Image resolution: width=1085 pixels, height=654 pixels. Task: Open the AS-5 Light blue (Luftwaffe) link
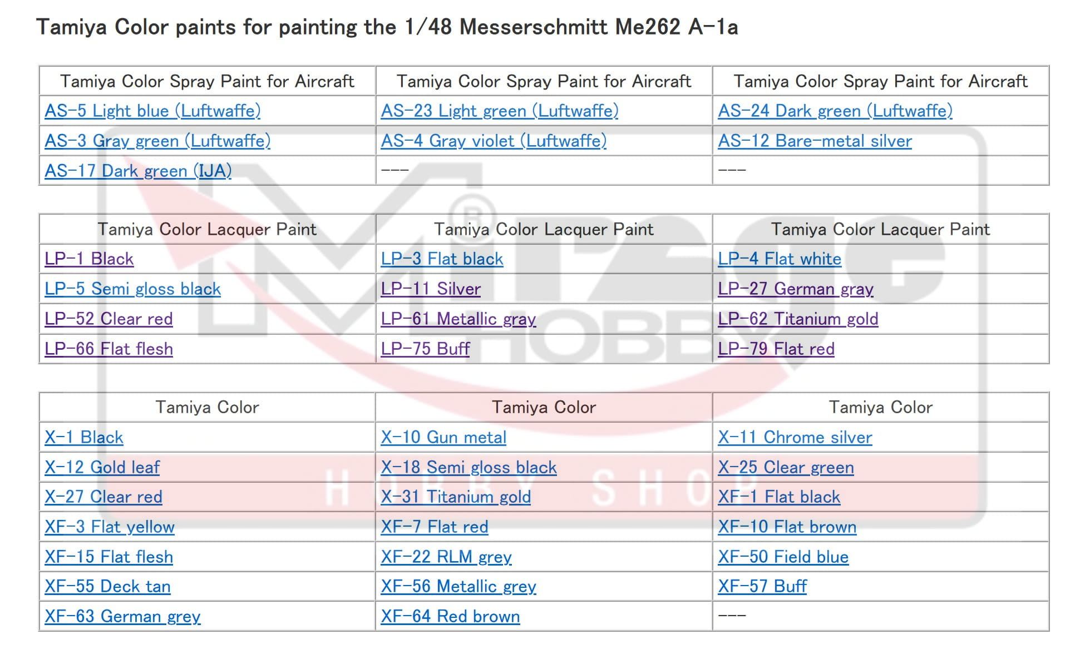tap(152, 111)
